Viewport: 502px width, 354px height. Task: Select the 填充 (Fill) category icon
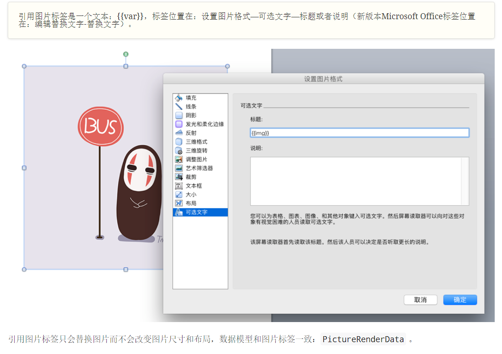[x=179, y=97]
